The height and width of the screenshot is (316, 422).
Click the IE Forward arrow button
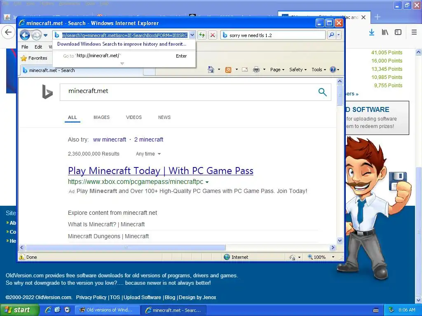pos(37,35)
